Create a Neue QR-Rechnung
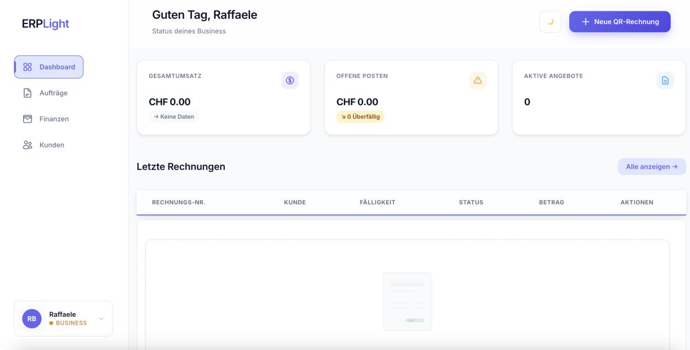 [x=619, y=22]
